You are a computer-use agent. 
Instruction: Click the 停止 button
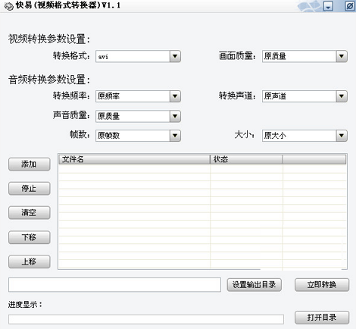pyautogui.click(x=30, y=189)
